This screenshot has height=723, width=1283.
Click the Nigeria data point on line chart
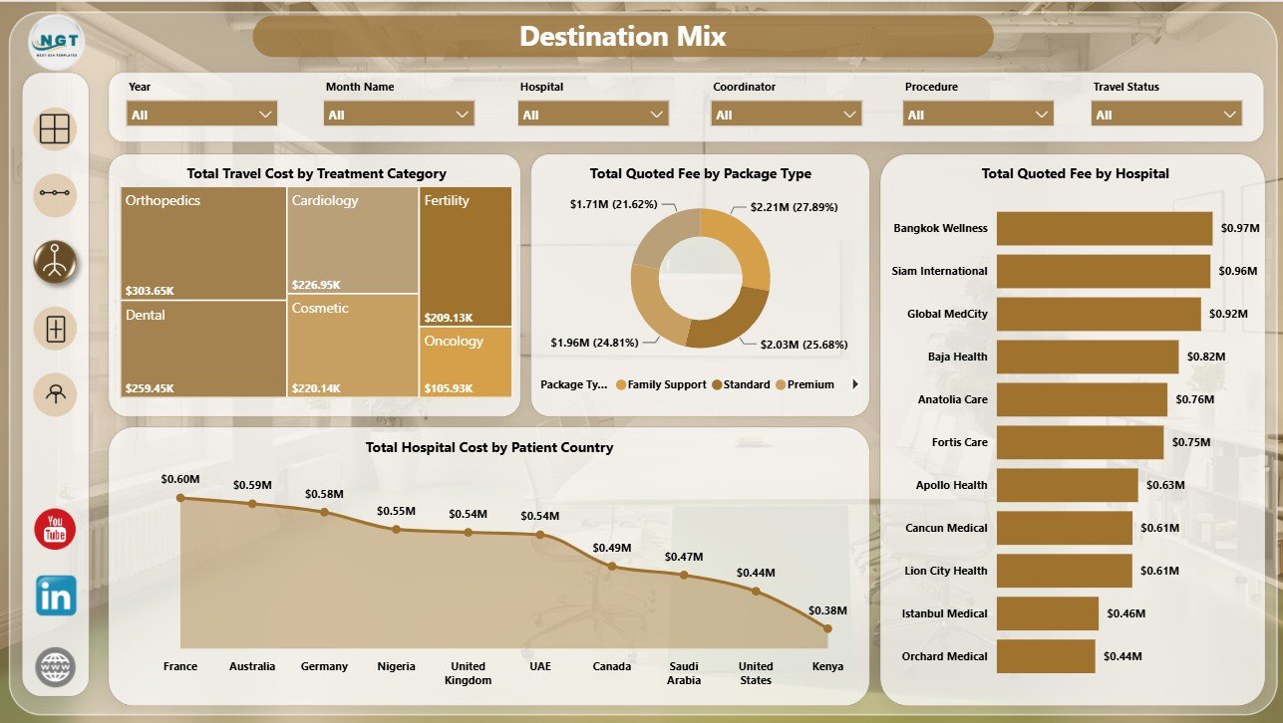(396, 529)
